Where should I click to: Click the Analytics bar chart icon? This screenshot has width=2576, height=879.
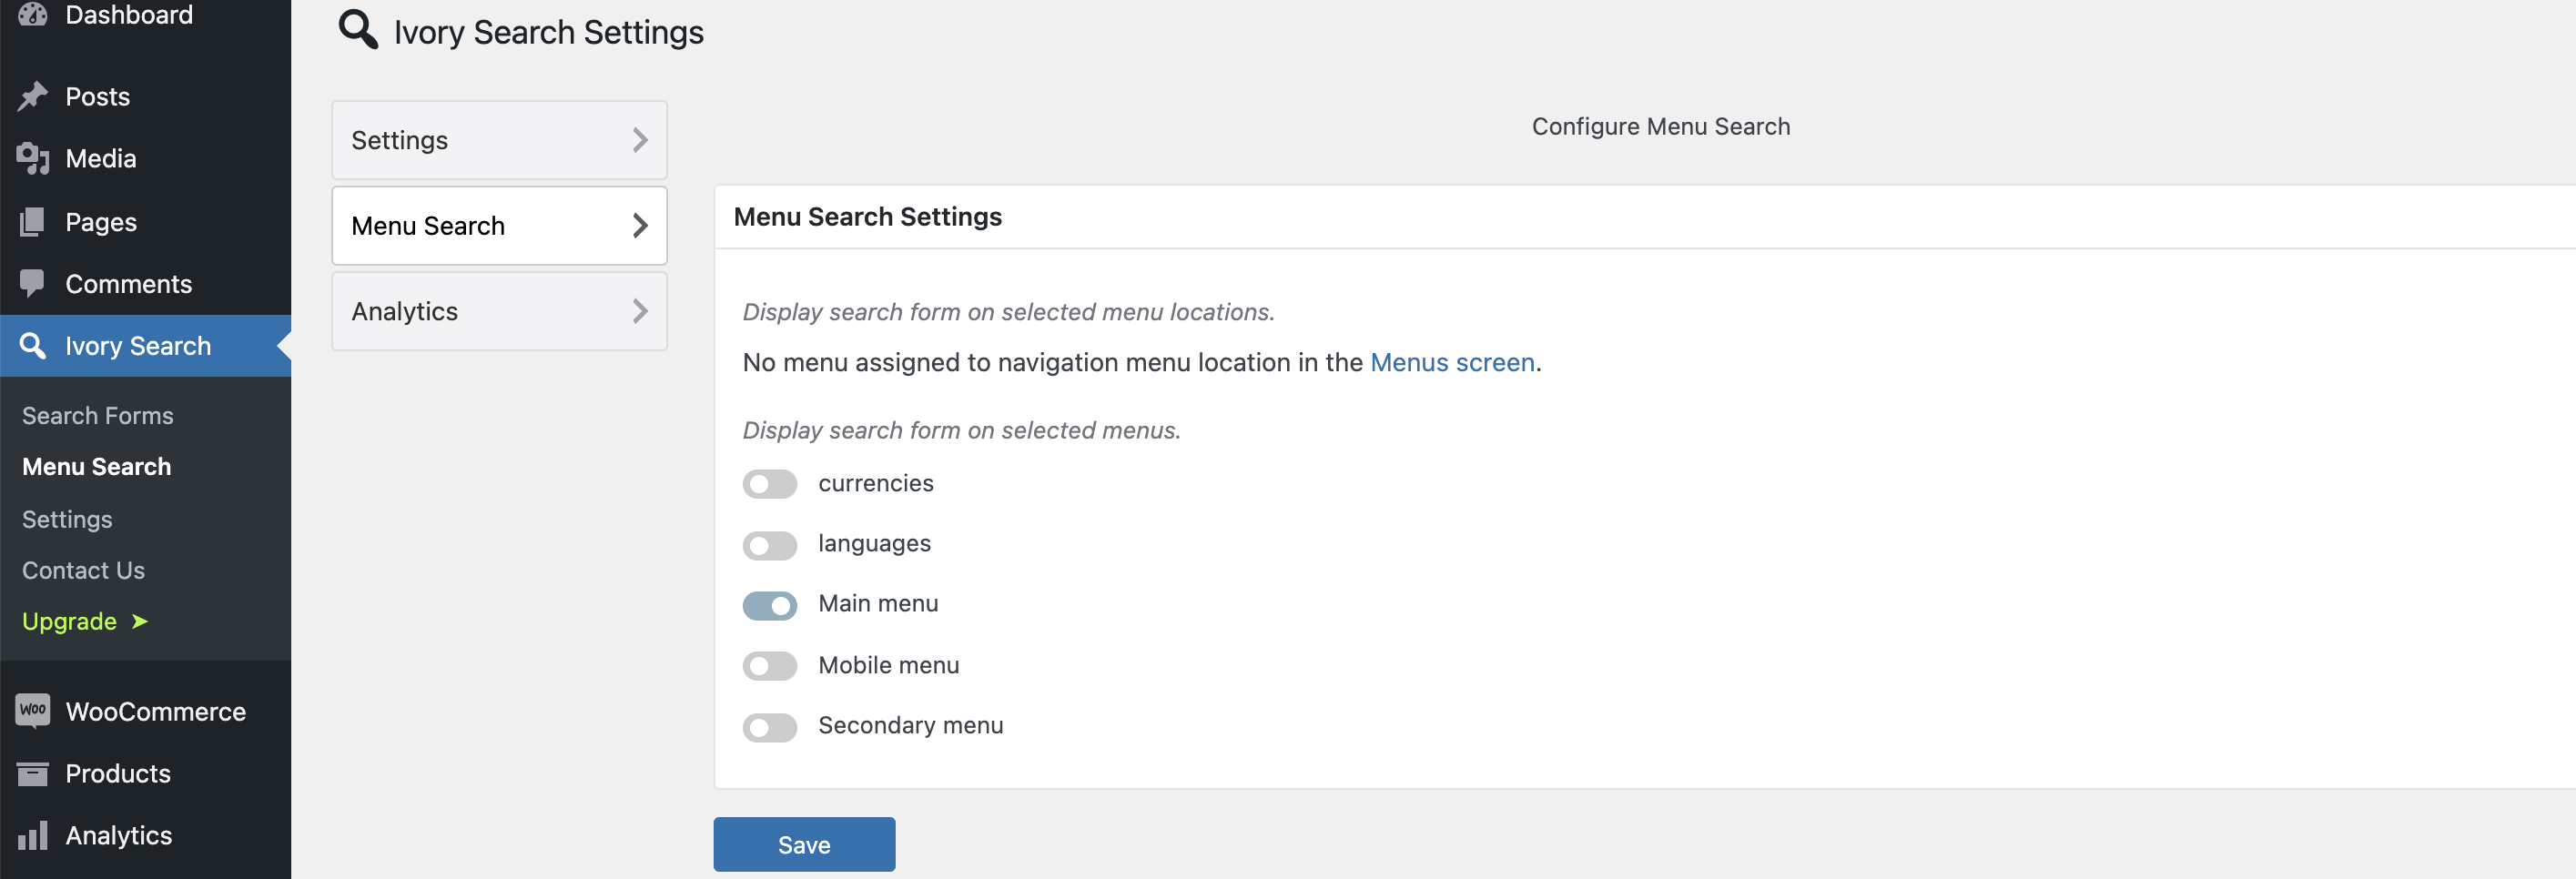click(x=33, y=835)
